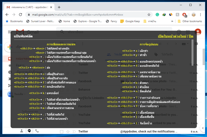Image resolution: width=207 pixels, height=137 pixels.
Task: View site info via the lock icon
Action: 29,15
